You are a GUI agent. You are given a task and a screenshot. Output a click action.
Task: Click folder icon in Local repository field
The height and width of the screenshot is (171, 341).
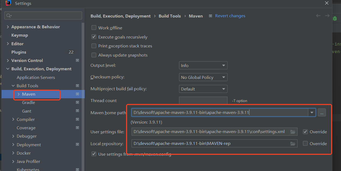click(293, 144)
